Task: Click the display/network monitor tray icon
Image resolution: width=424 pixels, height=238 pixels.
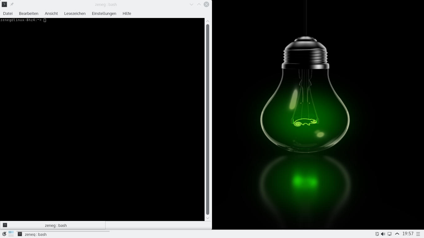Action: (x=390, y=234)
